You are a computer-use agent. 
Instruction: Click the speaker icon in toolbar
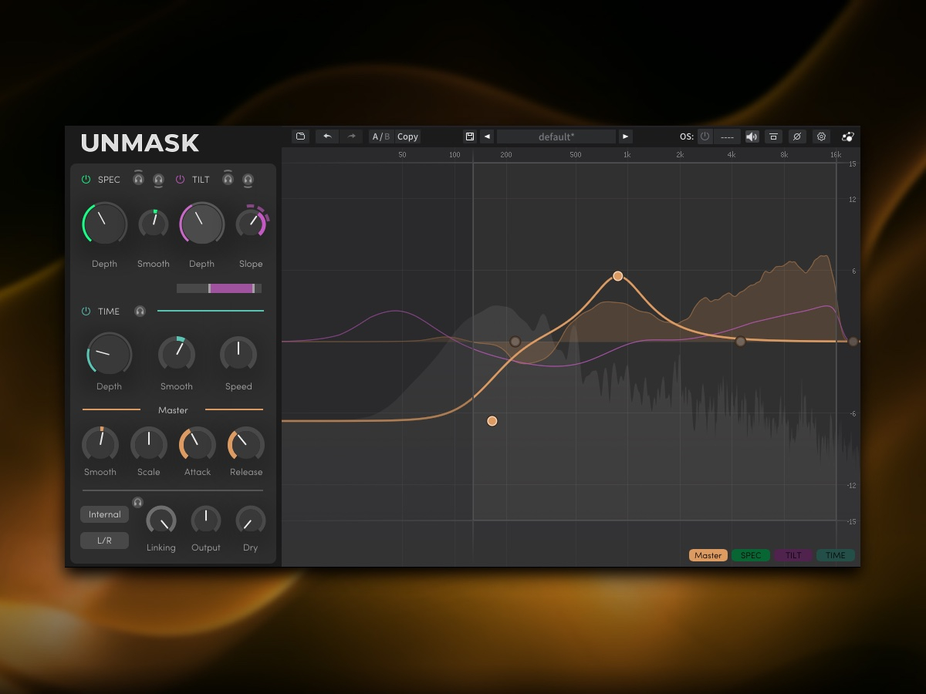(752, 136)
